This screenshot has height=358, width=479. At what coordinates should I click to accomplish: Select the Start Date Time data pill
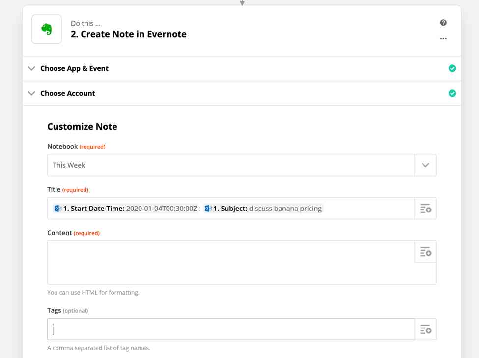(x=125, y=209)
